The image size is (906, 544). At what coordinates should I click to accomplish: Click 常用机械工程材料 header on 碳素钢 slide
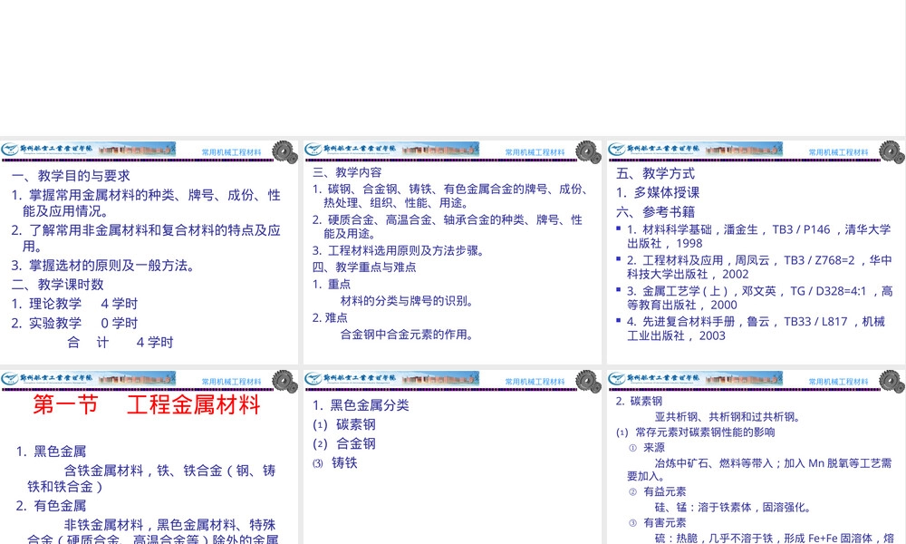(838, 382)
